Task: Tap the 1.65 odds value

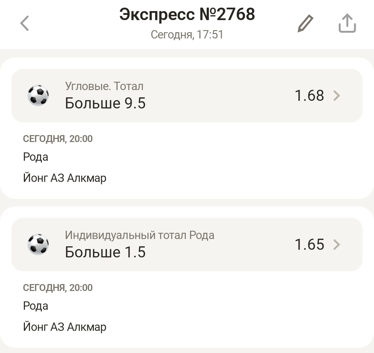Action: click(x=309, y=245)
